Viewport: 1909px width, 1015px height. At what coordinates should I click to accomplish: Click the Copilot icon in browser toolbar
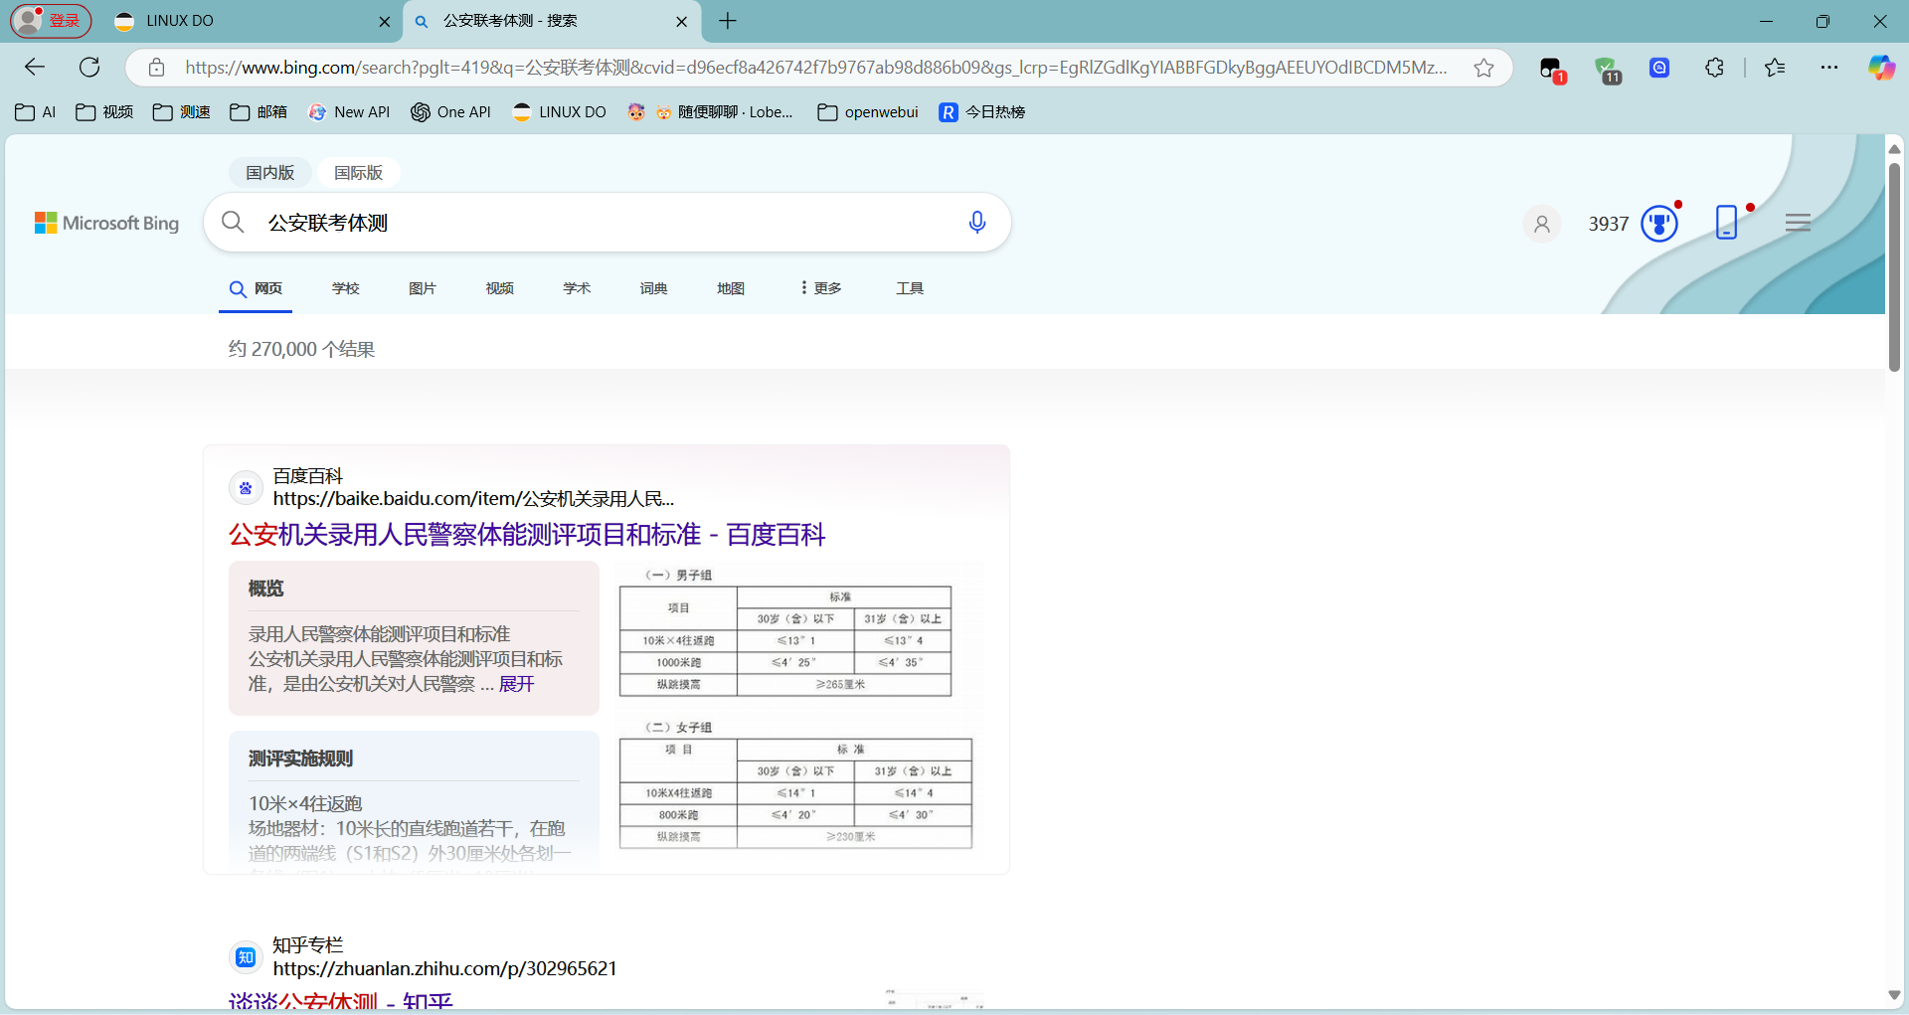coord(1880,68)
